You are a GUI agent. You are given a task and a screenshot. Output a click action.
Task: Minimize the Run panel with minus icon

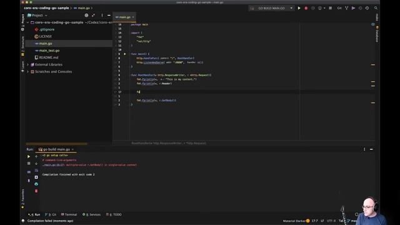[371, 149]
